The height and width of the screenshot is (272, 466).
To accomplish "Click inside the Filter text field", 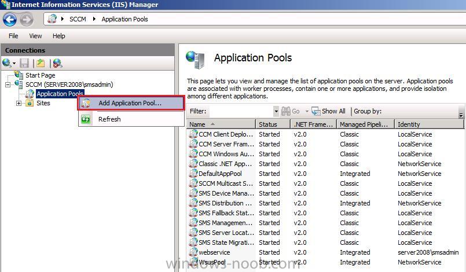I will click(241, 111).
